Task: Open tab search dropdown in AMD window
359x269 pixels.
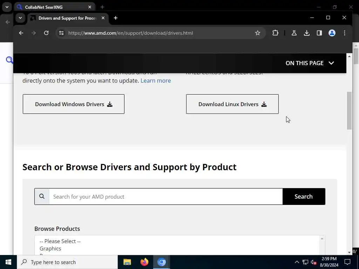Action: coord(20,18)
